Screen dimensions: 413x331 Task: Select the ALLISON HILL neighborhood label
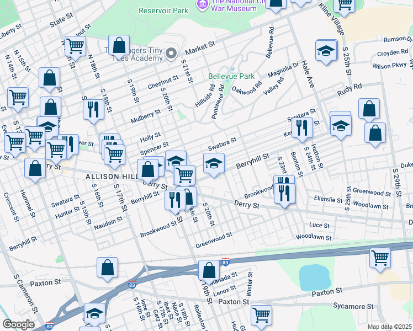pyautogui.click(x=113, y=177)
